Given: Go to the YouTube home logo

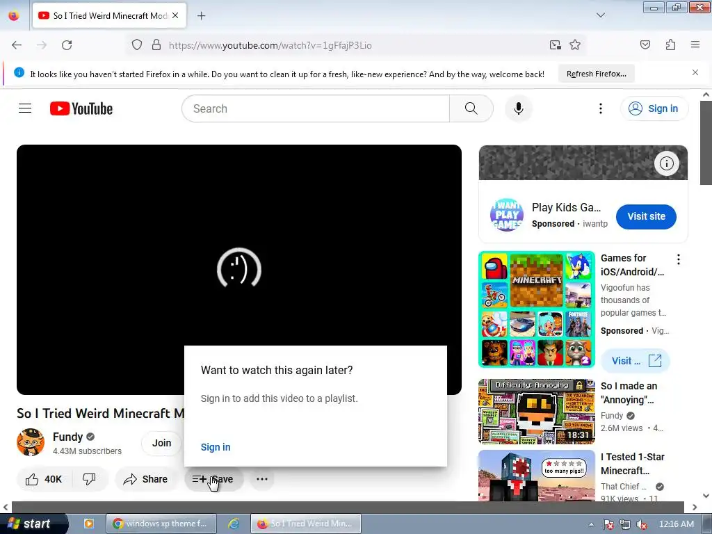Looking at the screenshot, I should [x=81, y=108].
